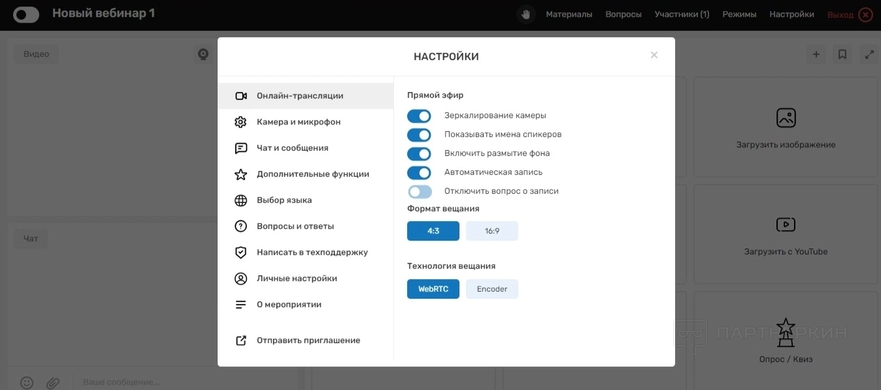Click the bookmark icon in top right
The width and height of the screenshot is (881, 390).
pyautogui.click(x=842, y=55)
